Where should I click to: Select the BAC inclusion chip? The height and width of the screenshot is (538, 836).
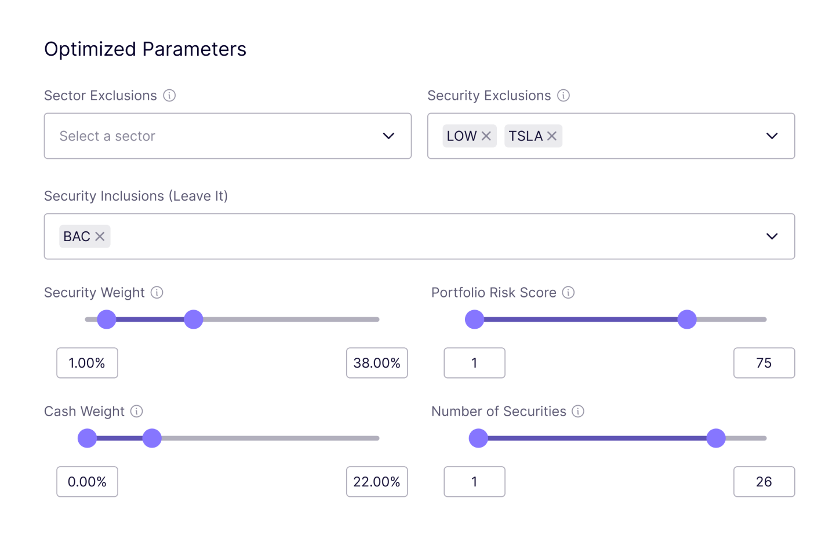tap(76, 236)
